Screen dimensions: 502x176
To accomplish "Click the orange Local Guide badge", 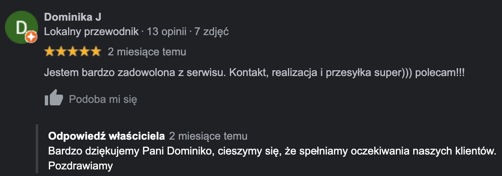I will click(32, 38).
